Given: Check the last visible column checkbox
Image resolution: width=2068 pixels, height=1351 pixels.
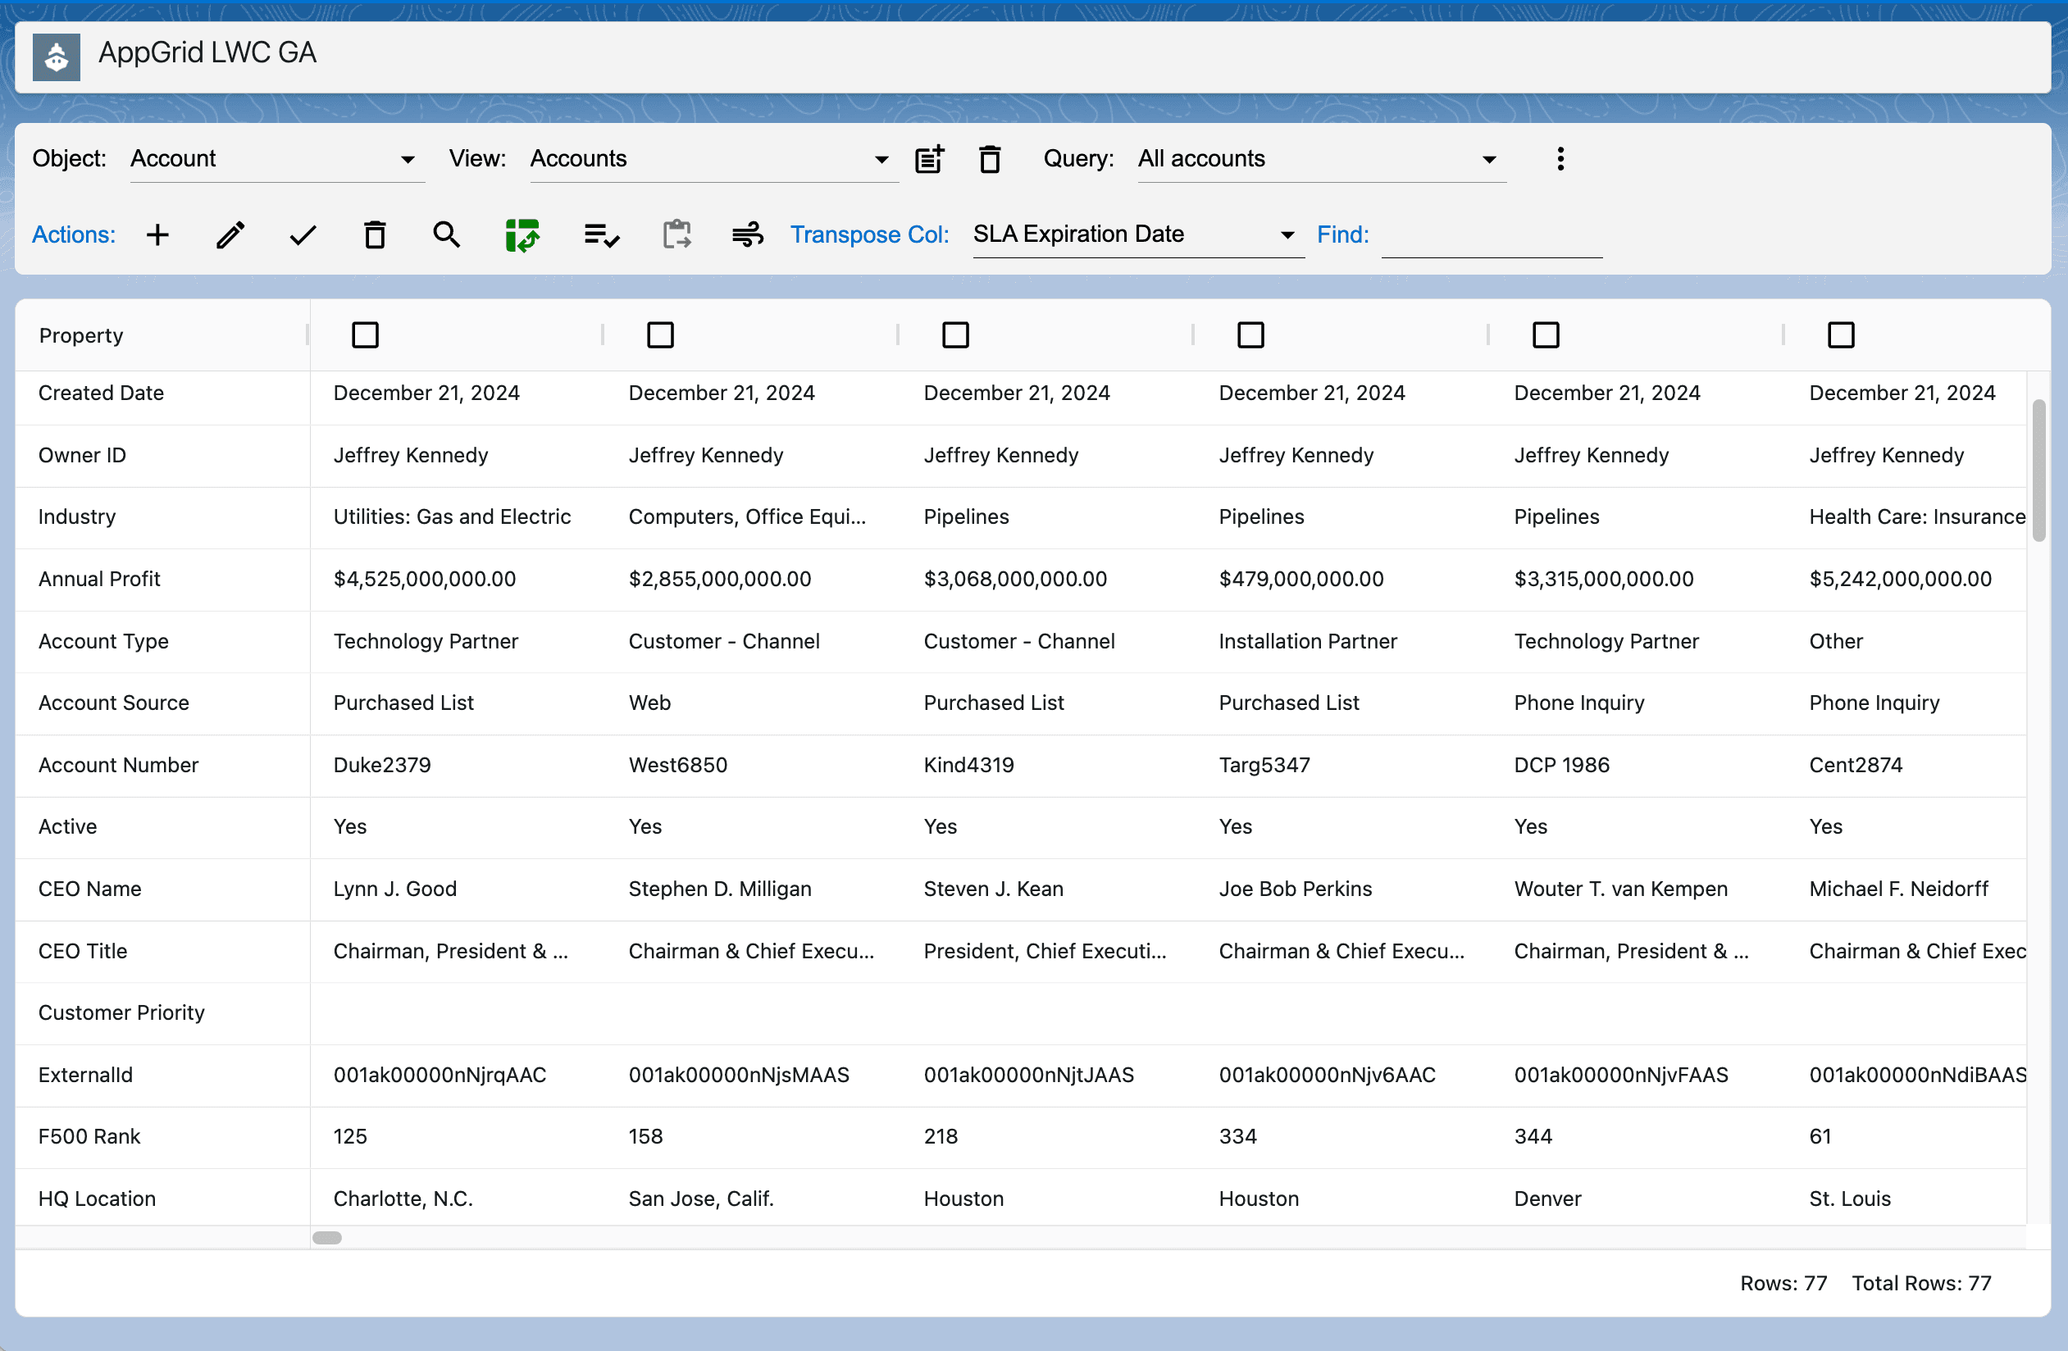Looking at the screenshot, I should click(1840, 335).
